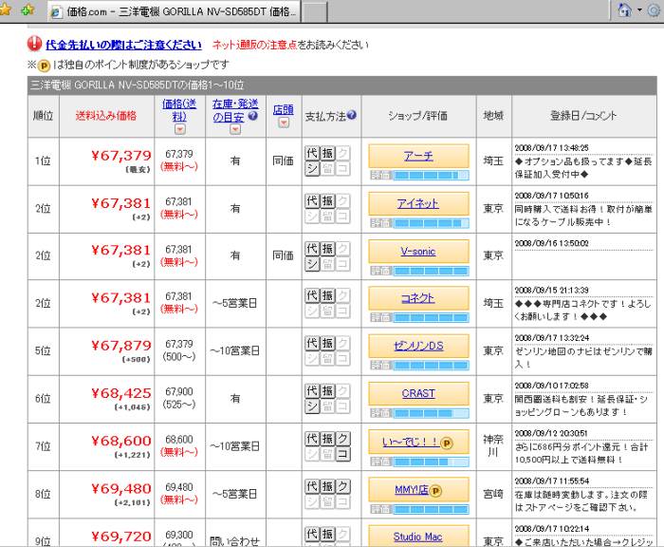Click シ payment icon in CRAST row
The height and width of the screenshot is (547, 664).
[312, 406]
